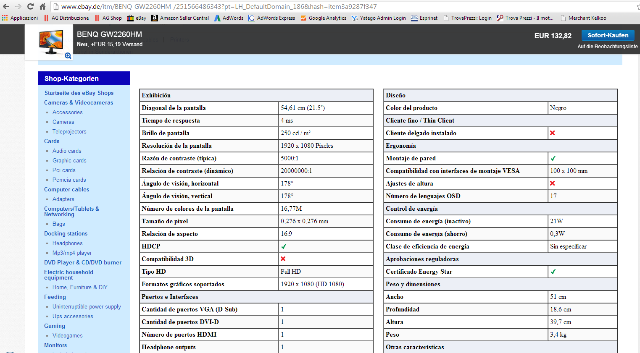
Task: Click the Sofort-Kaufen button
Action: click(x=608, y=35)
